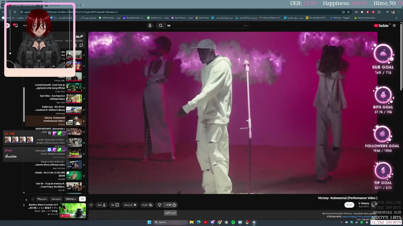This screenshot has height=226, width=403.
Task: Toggle playlist loop button
Action: click(81, 46)
